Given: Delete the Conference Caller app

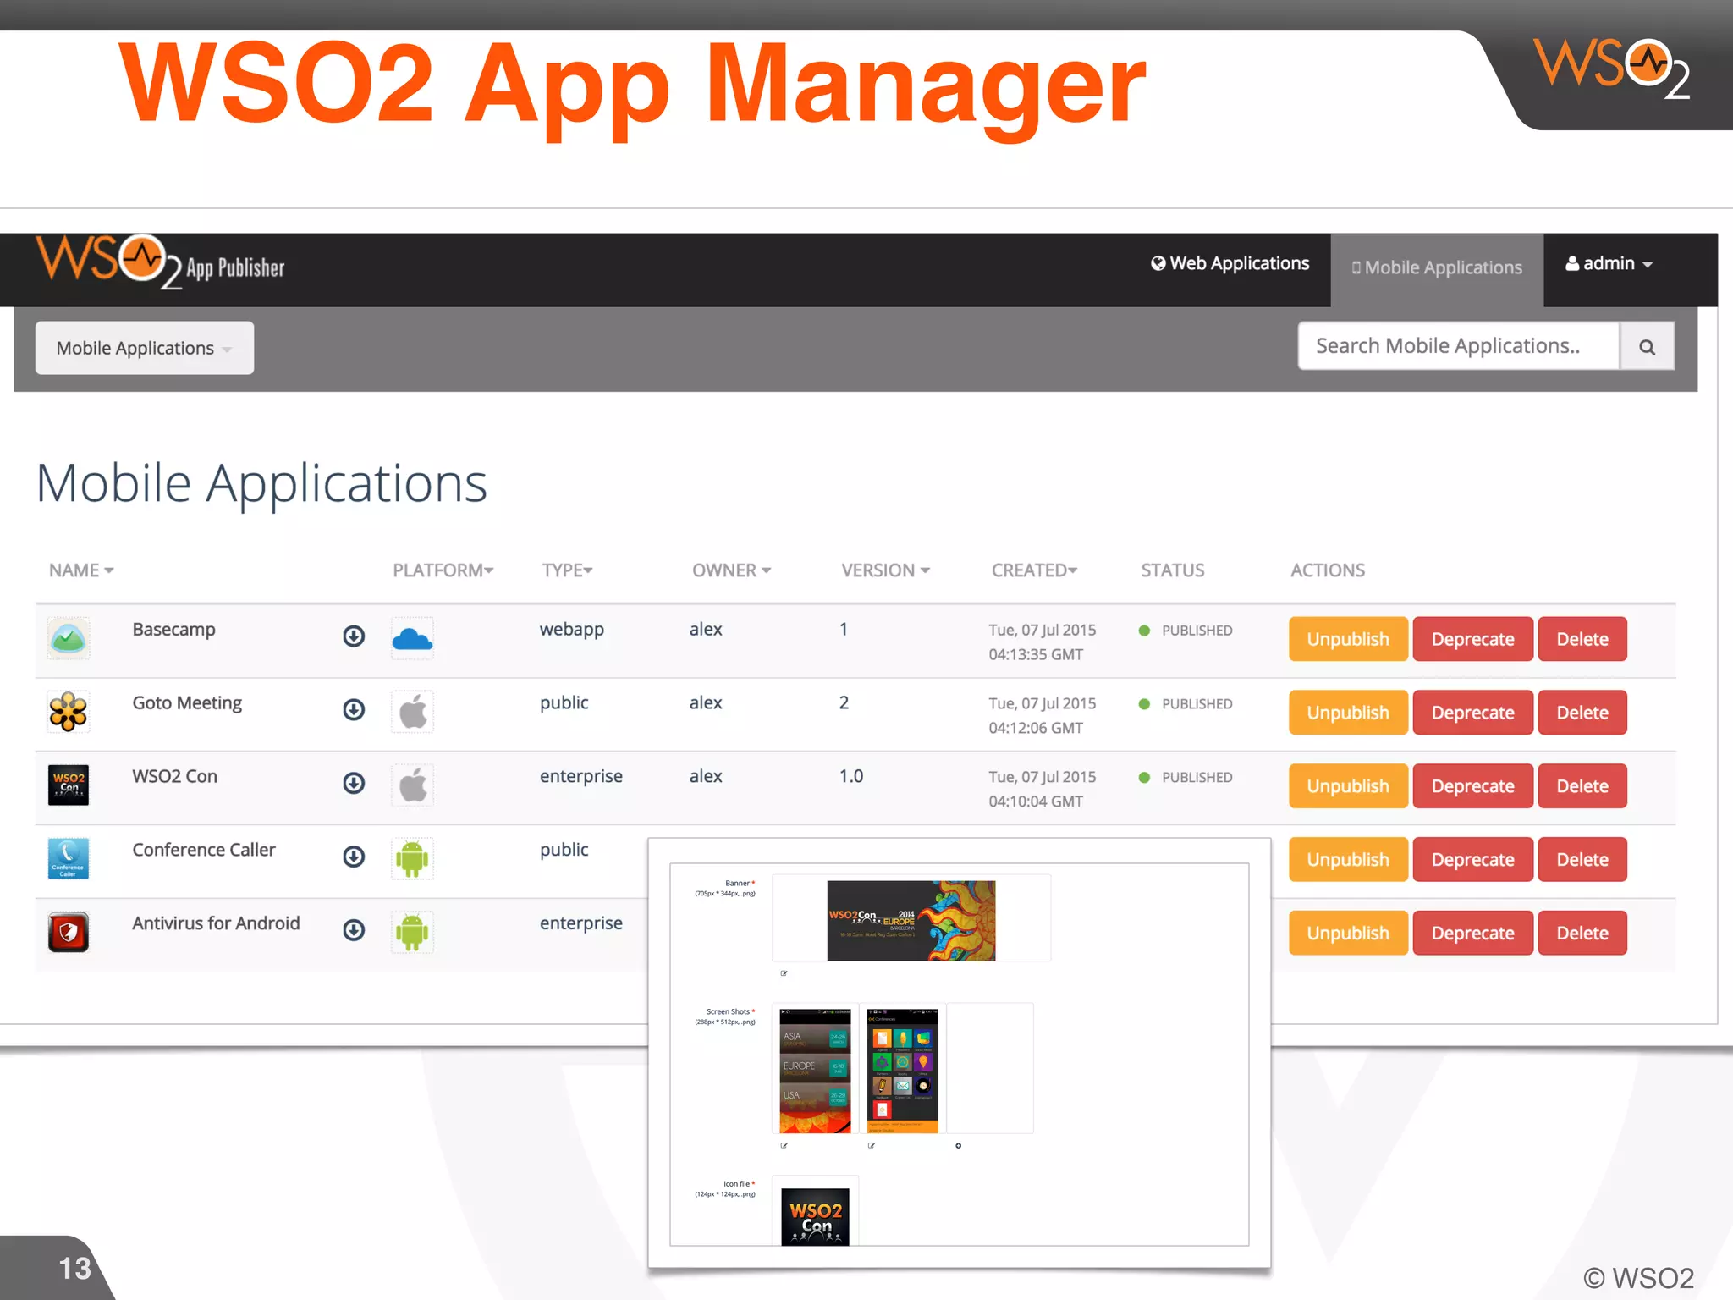Looking at the screenshot, I should coord(1582,860).
